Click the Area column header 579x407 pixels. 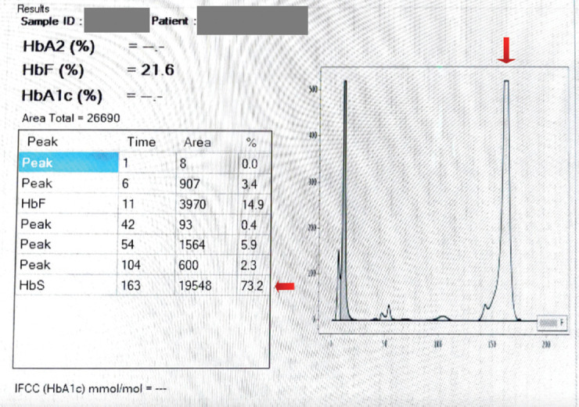197,143
